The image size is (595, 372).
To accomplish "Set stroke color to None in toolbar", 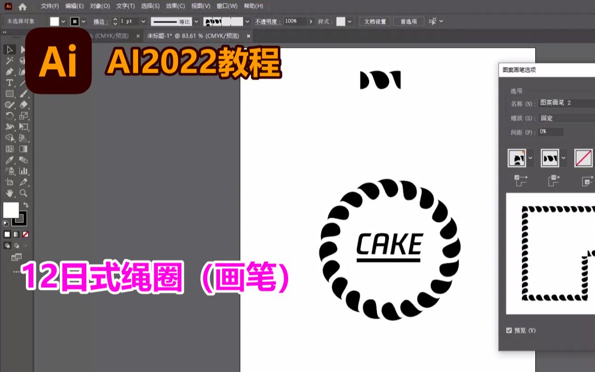I will [x=74, y=21].
